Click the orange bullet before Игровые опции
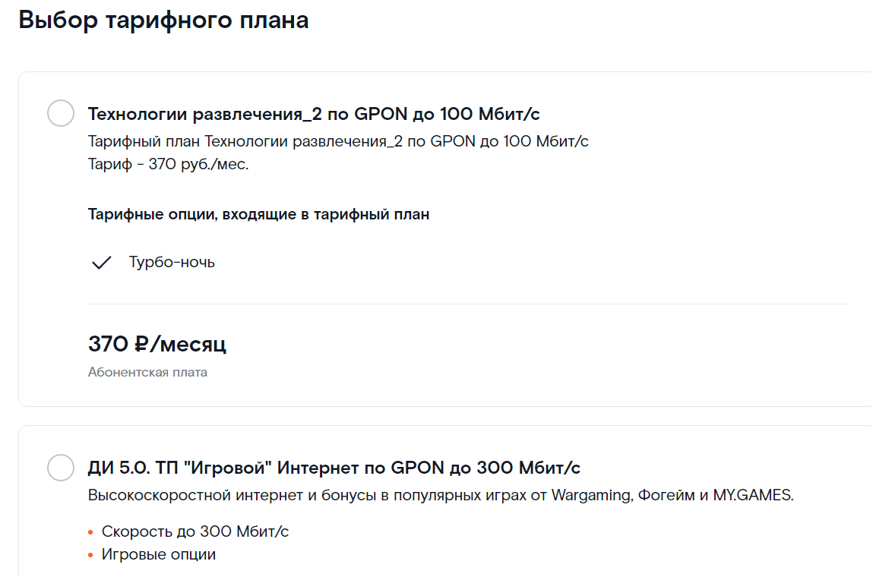Viewport: 873px width, 577px height. 90,555
